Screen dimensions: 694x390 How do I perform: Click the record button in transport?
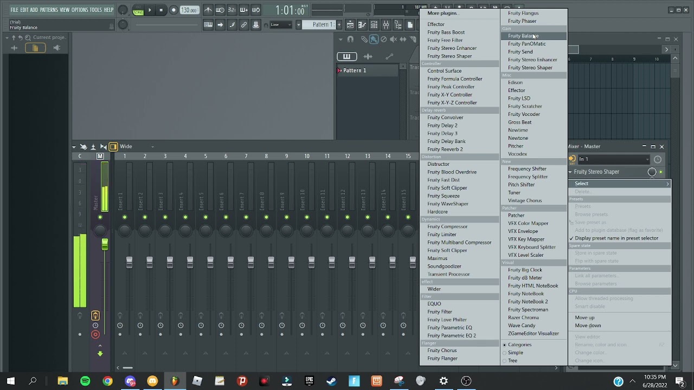173,10
